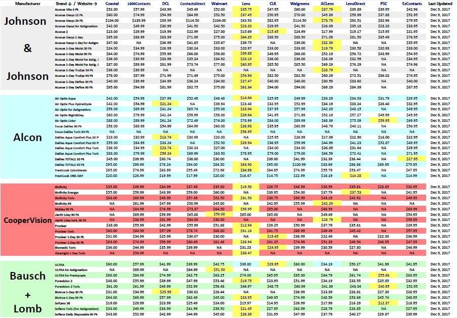The height and width of the screenshot is (318, 457).
Task: Click the Biofinity Energys brand name
Action: 67,193
